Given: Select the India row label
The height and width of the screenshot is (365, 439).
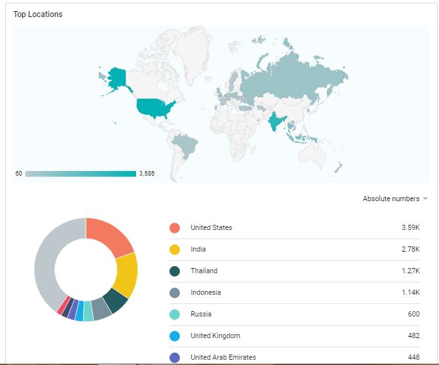Looking at the screenshot, I should tap(198, 250).
